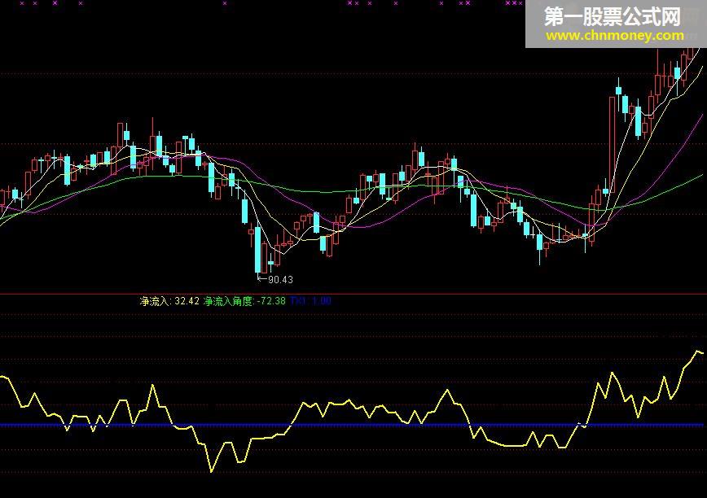This screenshot has width=707, height=498.
Task: Click the yellow net inflow line's final peak at right
Action: pos(697,352)
